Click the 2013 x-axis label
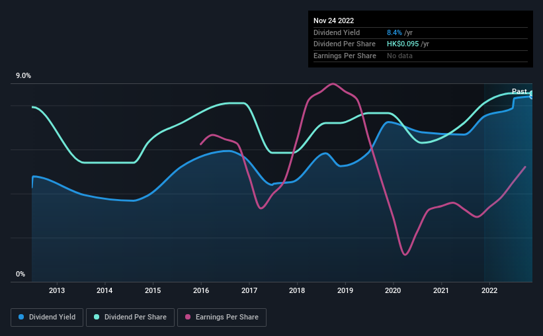The height and width of the screenshot is (336, 543). pos(57,290)
